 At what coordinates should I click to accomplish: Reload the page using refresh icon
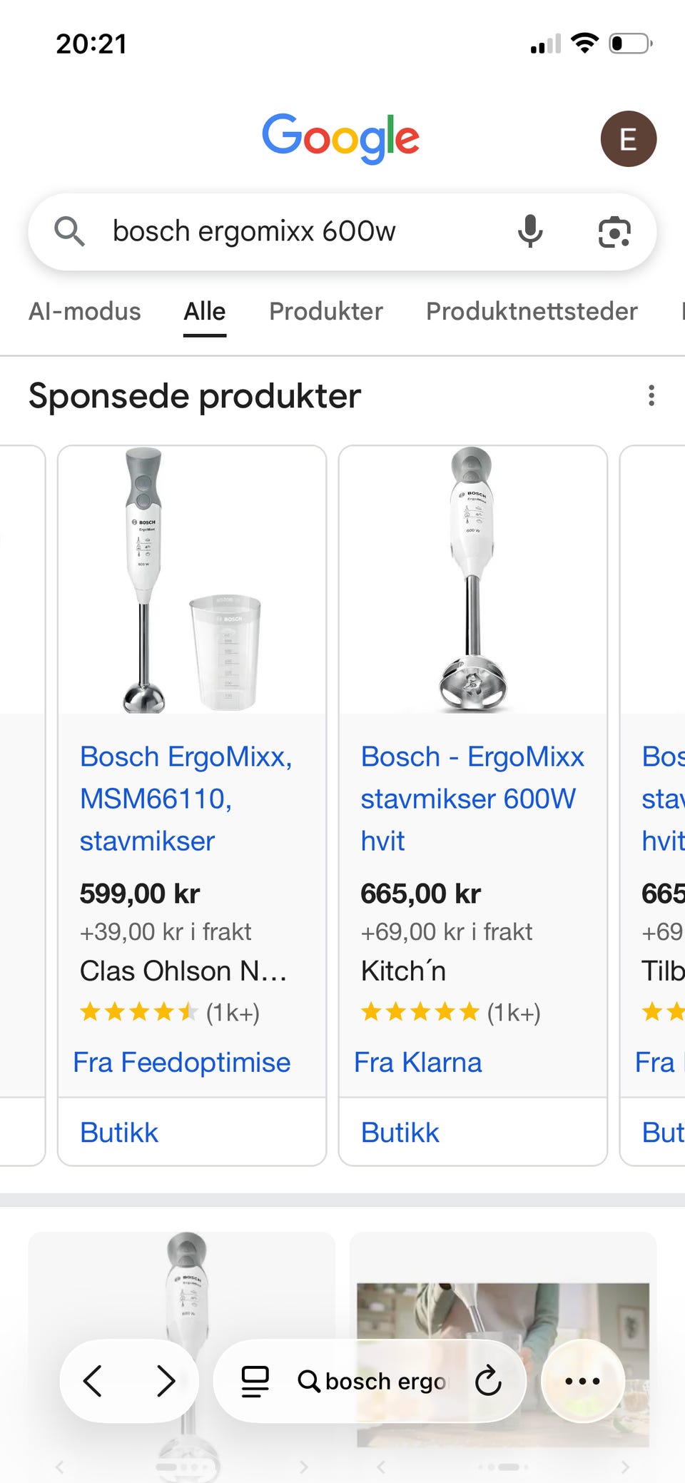click(x=488, y=1381)
